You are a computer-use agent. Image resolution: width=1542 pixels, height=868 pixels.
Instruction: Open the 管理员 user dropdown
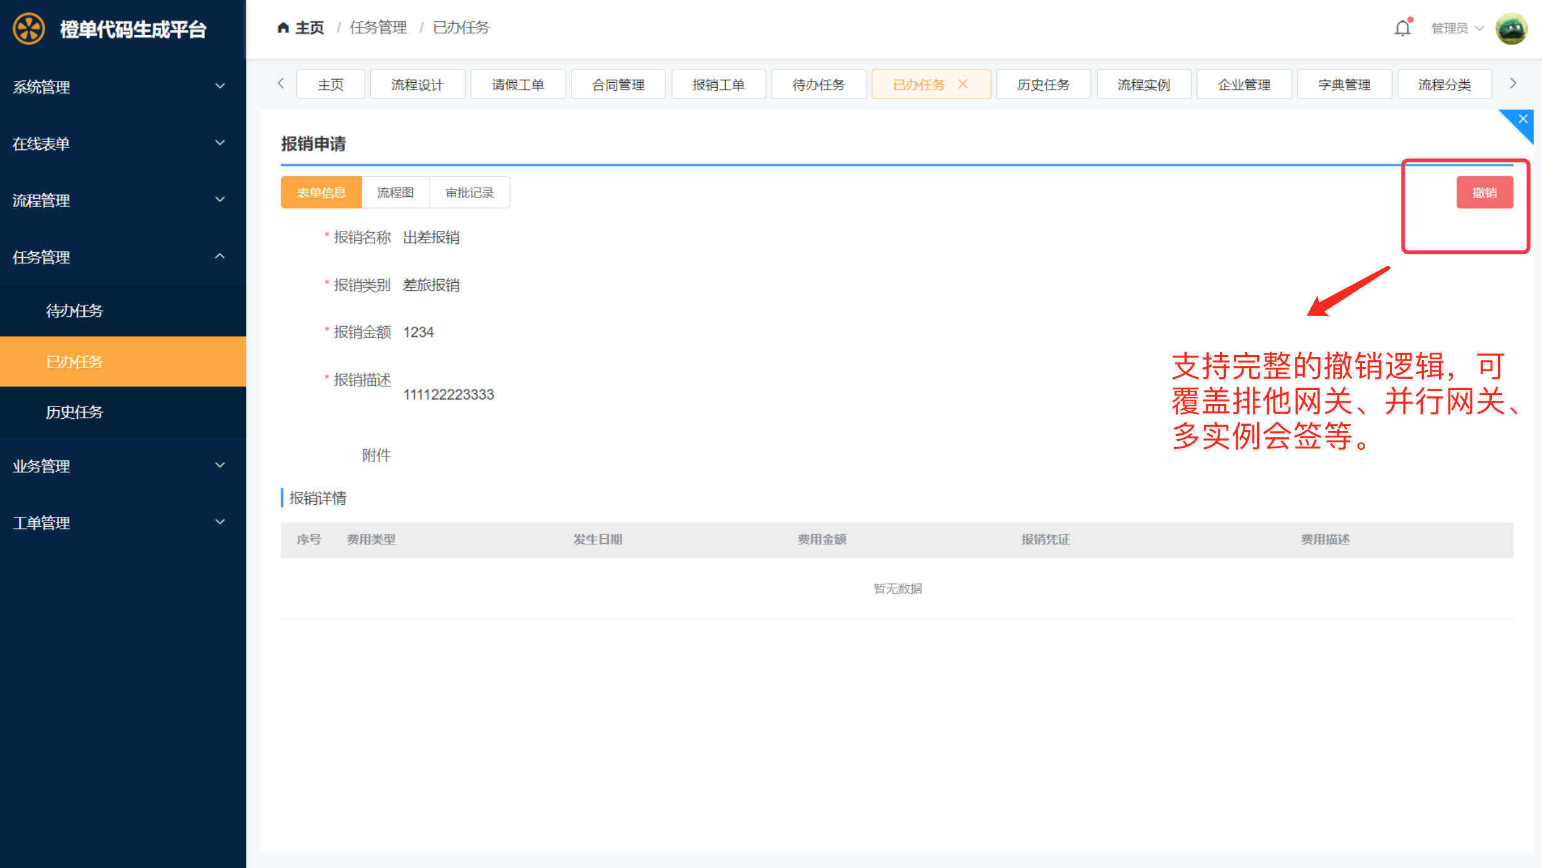(x=1457, y=28)
